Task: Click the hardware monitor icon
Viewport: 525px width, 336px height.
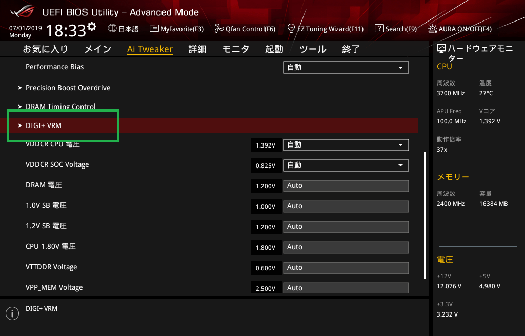Action: (441, 49)
